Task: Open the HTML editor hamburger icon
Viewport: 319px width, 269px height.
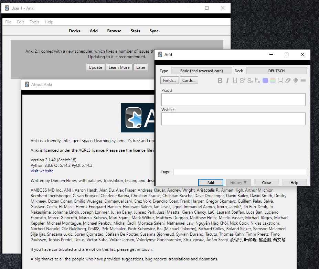Action: click(303, 80)
